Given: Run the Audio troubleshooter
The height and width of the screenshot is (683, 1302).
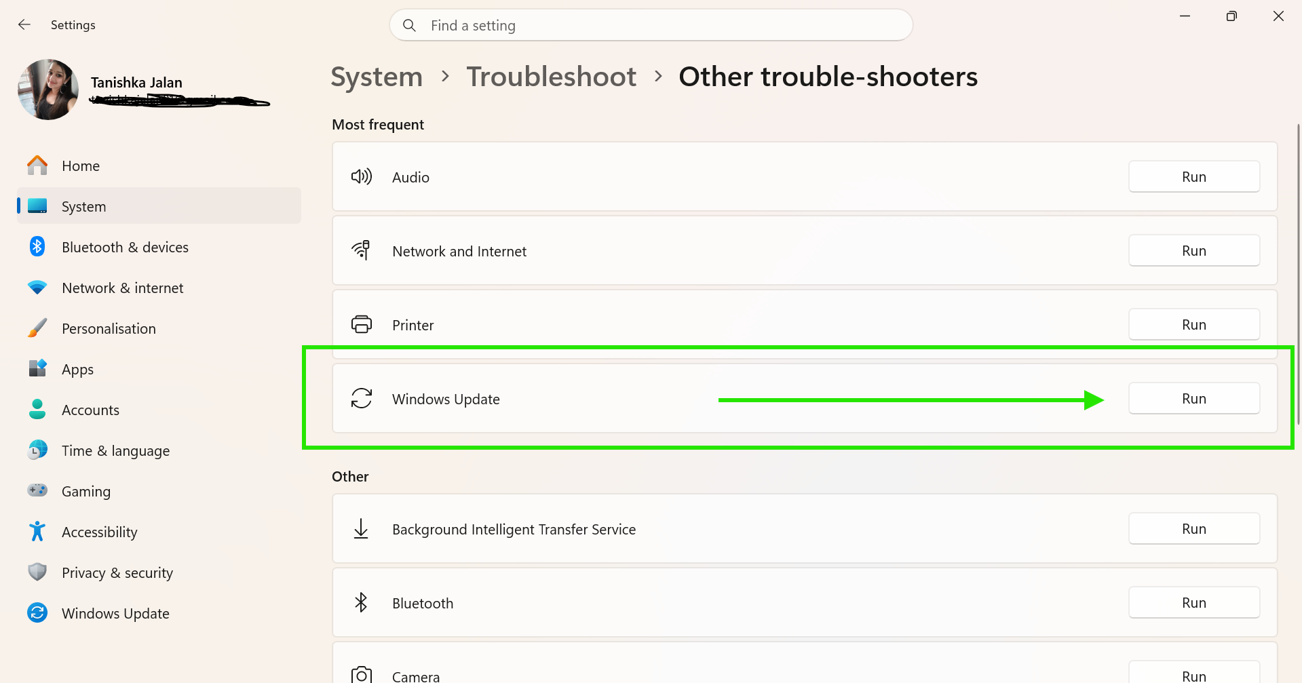Looking at the screenshot, I should 1194,176.
